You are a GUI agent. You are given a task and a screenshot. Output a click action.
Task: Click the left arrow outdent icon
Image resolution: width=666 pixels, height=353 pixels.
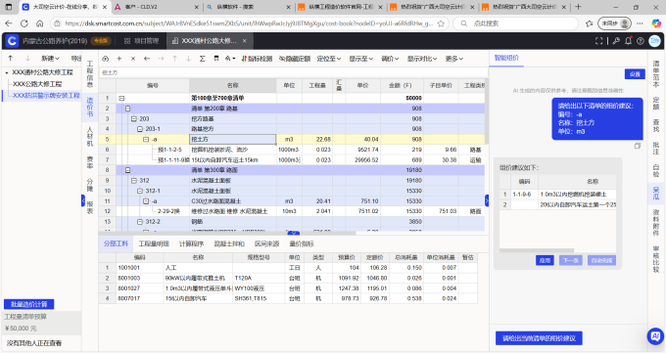tap(147, 59)
